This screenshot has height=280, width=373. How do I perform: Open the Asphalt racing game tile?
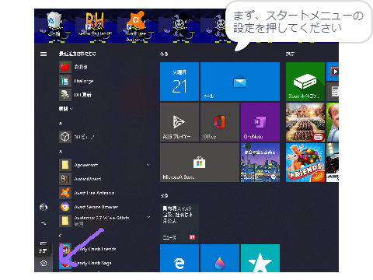pos(333,163)
